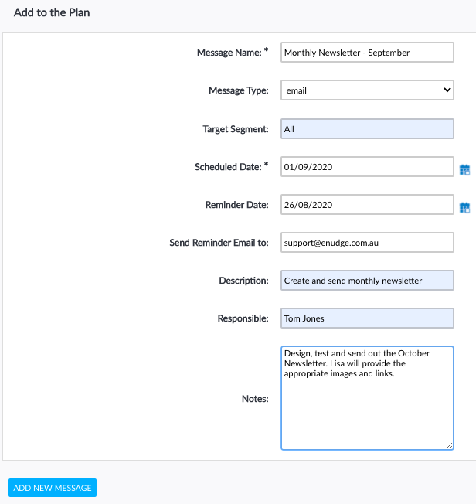Image resolution: width=476 pixels, height=504 pixels.
Task: Select the Send Reminder Email to field
Action: point(367,243)
